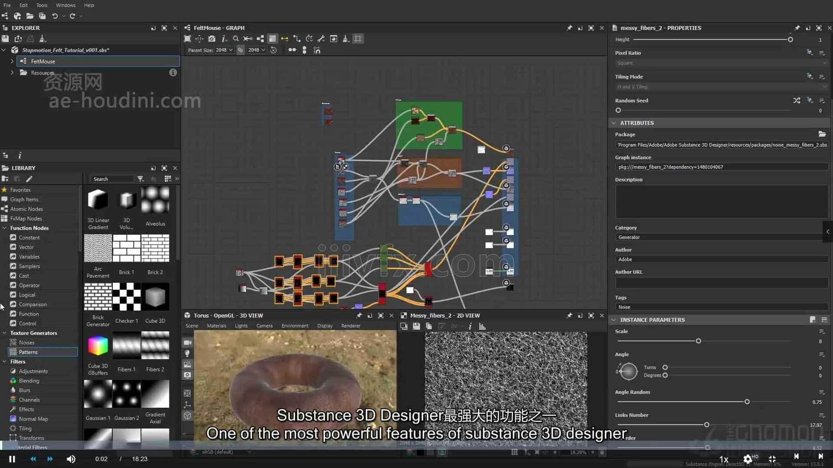The width and height of the screenshot is (833, 468).
Task: Open the Parent Size height 2048 dropdown
Action: pos(257,50)
